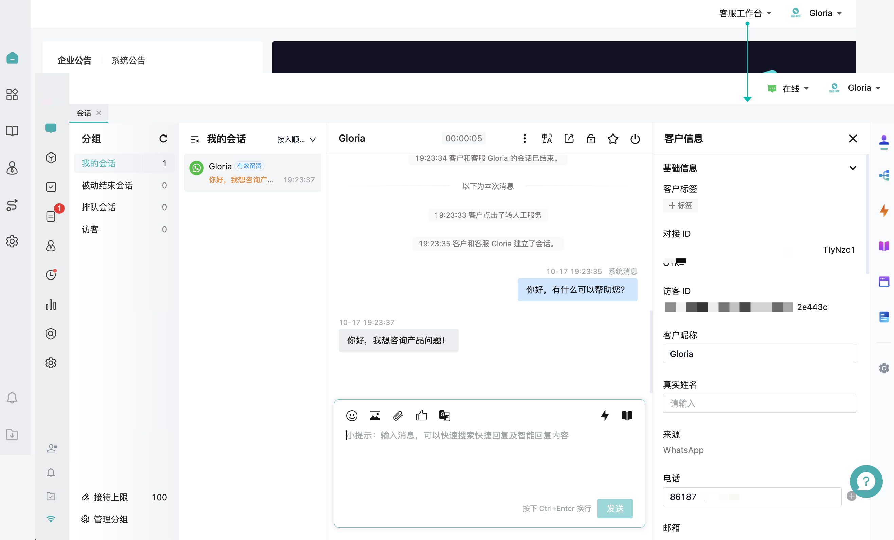
Task: Attach a file using the paperclip icon
Action: 398,416
